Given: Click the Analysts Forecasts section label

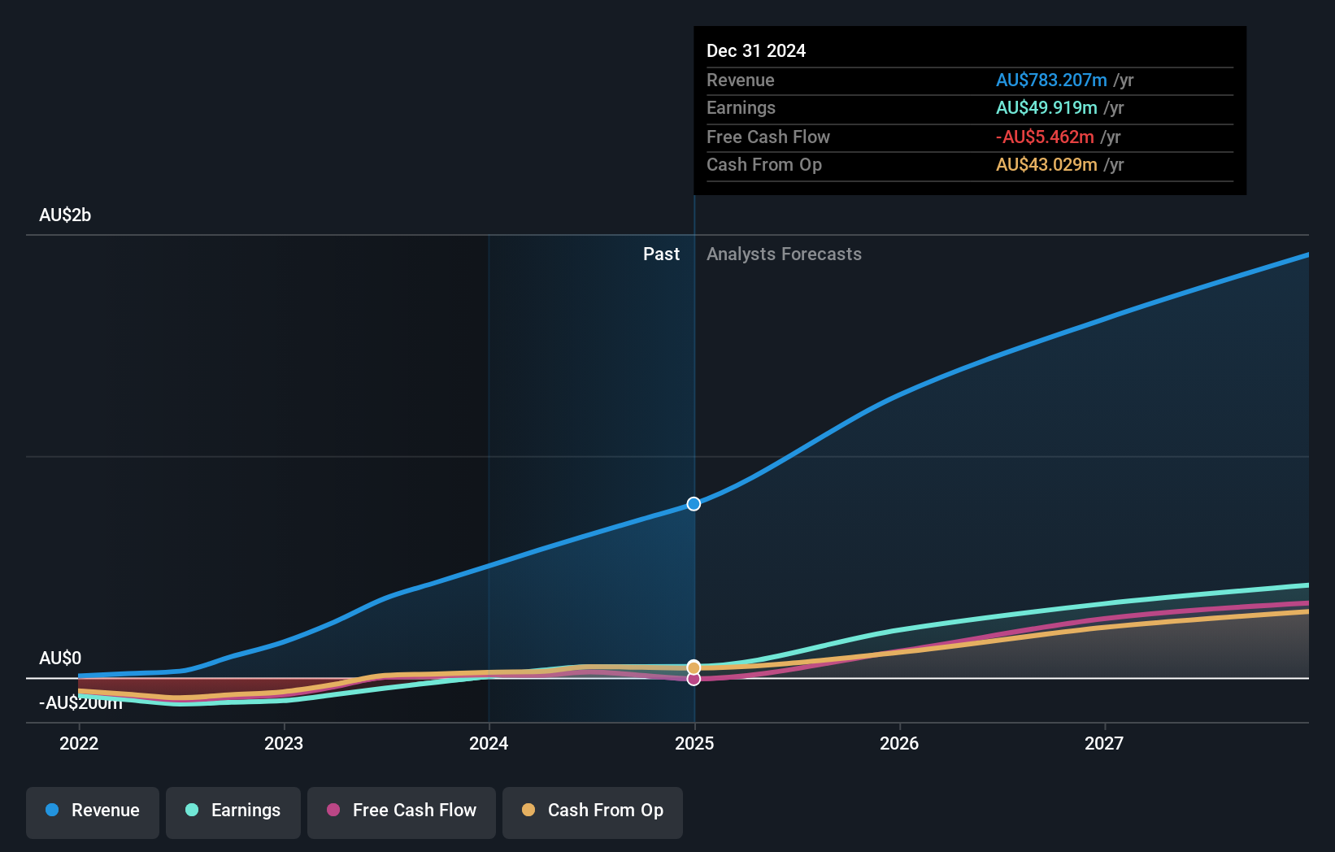Looking at the screenshot, I should point(784,254).
